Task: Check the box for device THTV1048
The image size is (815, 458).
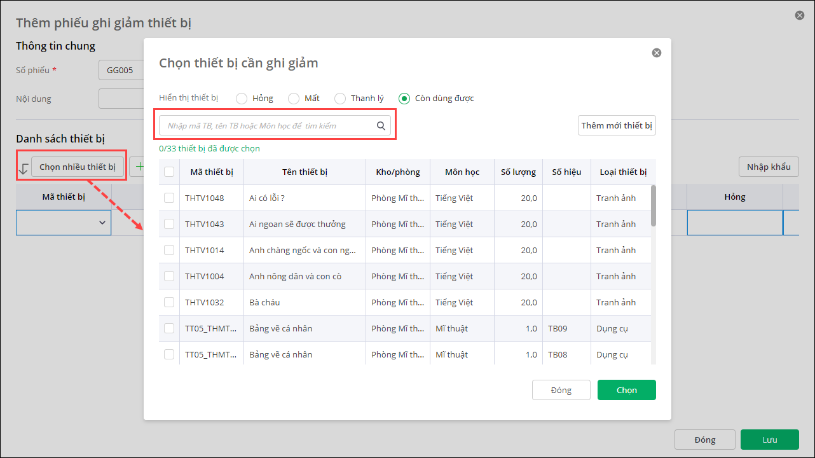Action: [169, 198]
